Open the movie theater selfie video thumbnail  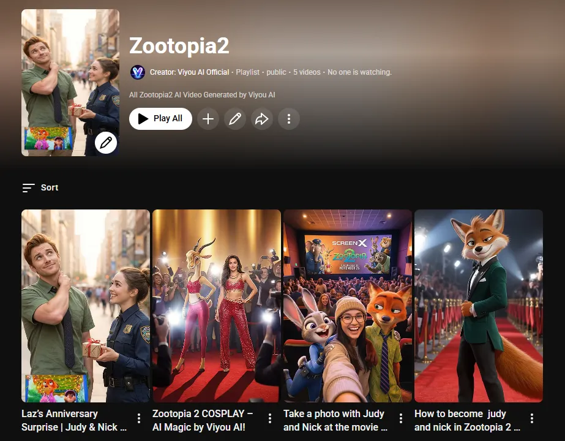click(x=348, y=305)
